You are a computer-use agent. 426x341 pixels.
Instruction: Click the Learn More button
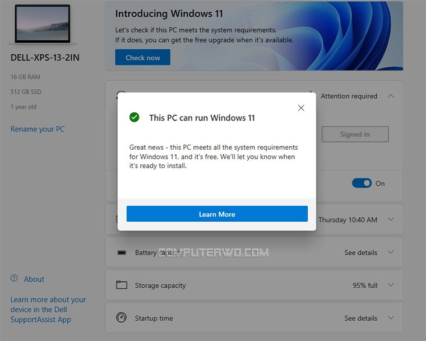tap(217, 214)
